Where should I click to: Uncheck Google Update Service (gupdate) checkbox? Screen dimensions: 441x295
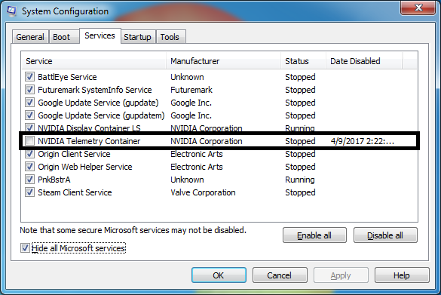(29, 103)
